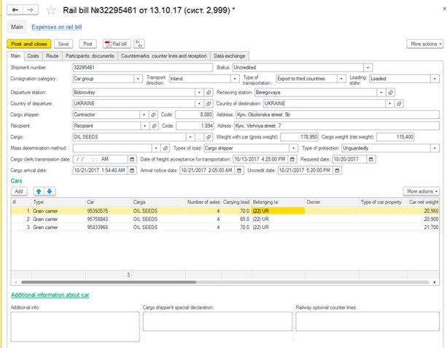Screen dimensions: 447x348
Task: Open Cars table More actions menu
Action: click(x=421, y=191)
